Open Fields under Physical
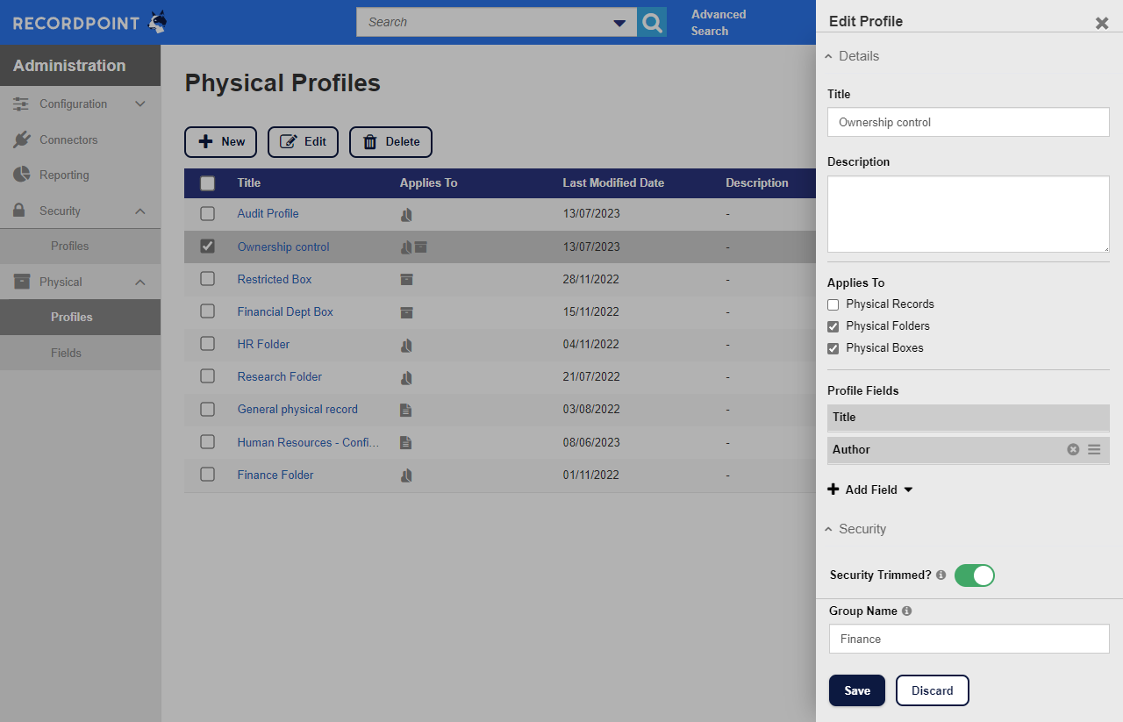The width and height of the screenshot is (1123, 722). [66, 353]
